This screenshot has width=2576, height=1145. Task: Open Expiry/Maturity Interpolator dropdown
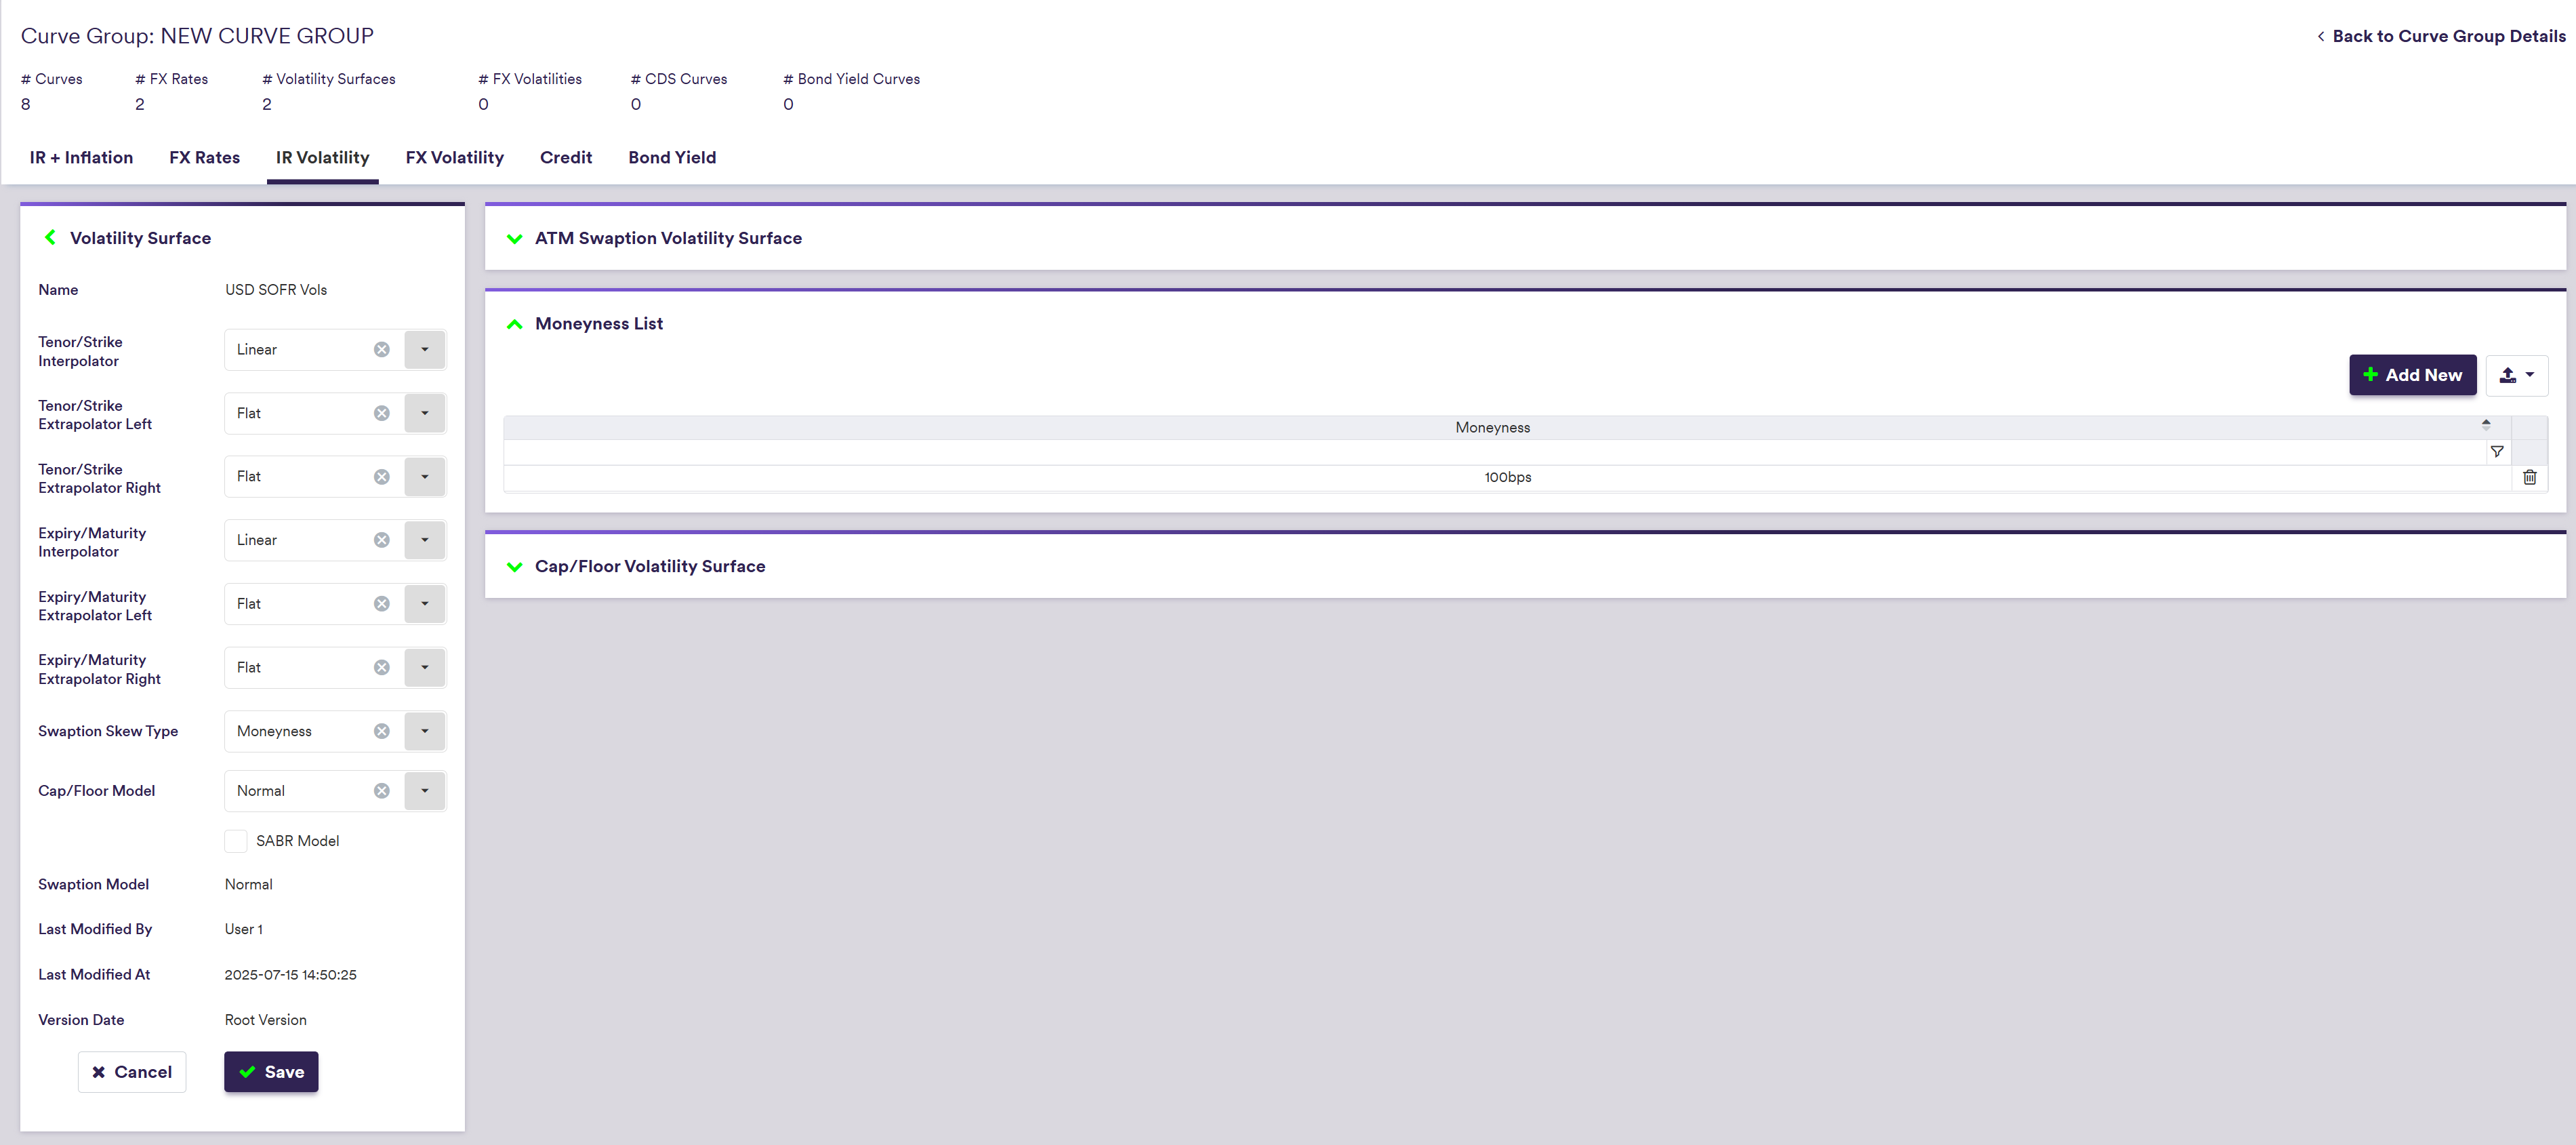point(424,540)
